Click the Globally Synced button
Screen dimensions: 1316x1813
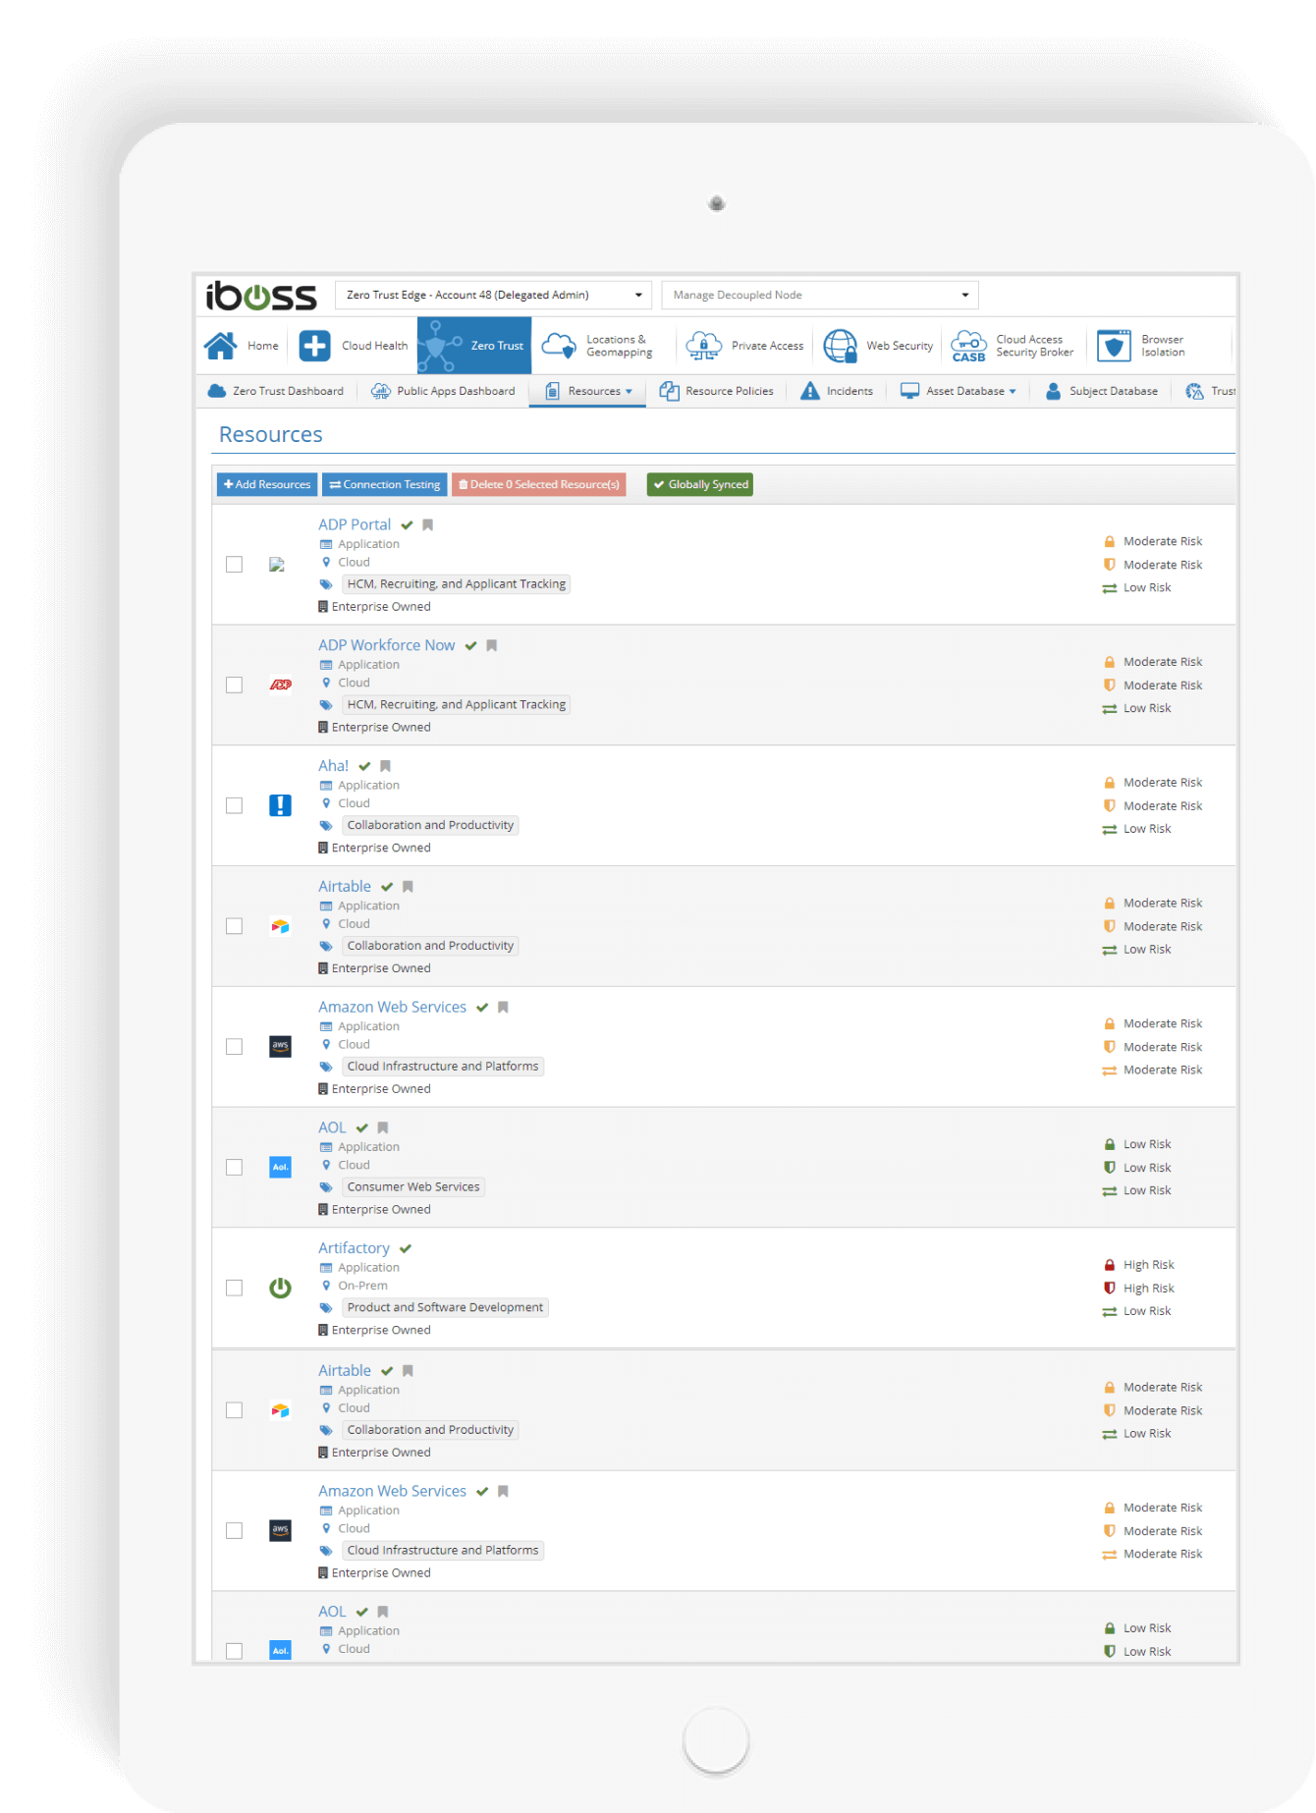click(700, 484)
